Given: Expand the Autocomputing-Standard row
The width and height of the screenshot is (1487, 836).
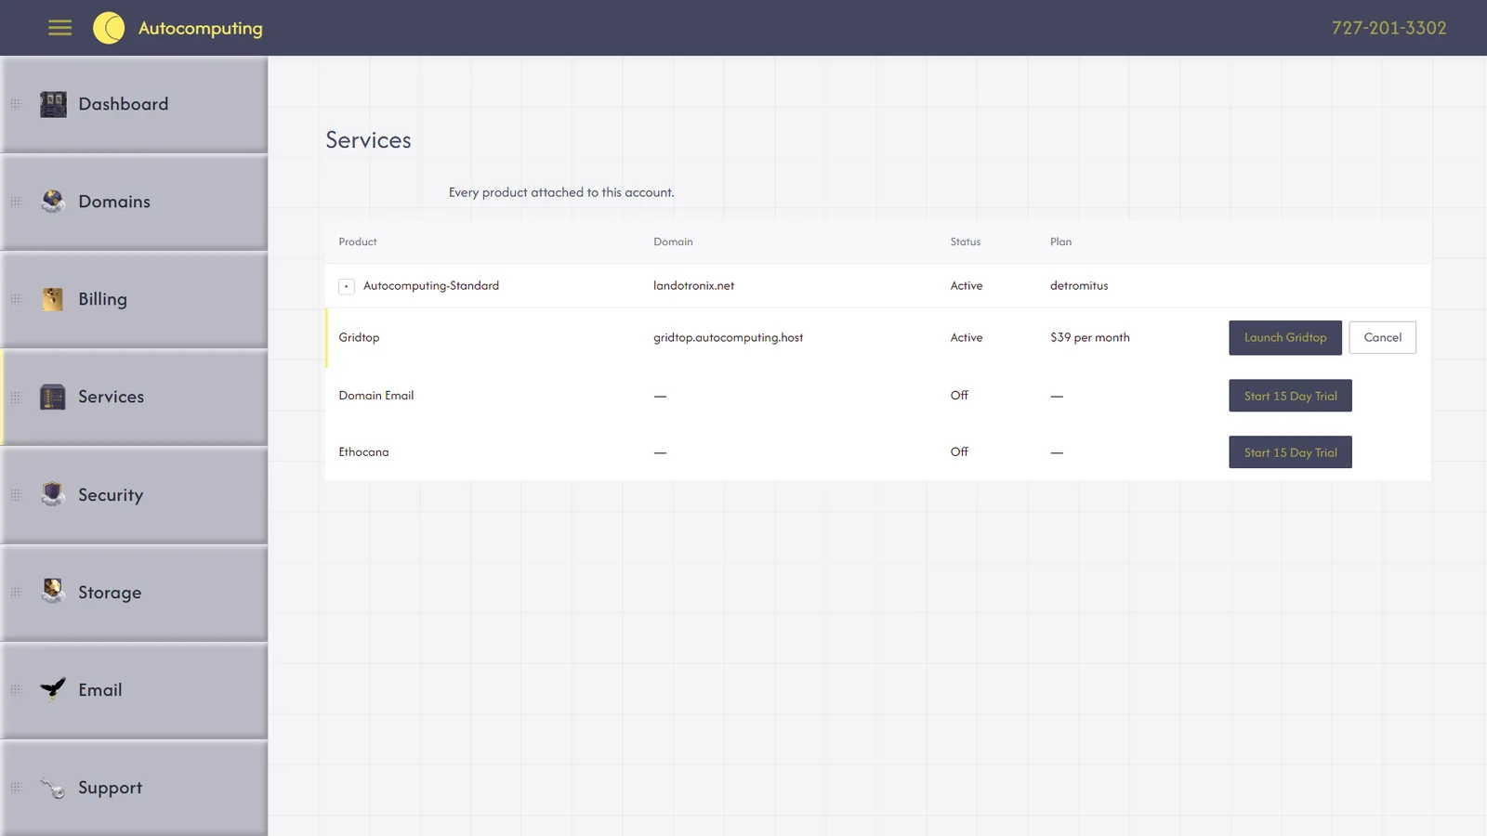Looking at the screenshot, I should click(x=347, y=286).
